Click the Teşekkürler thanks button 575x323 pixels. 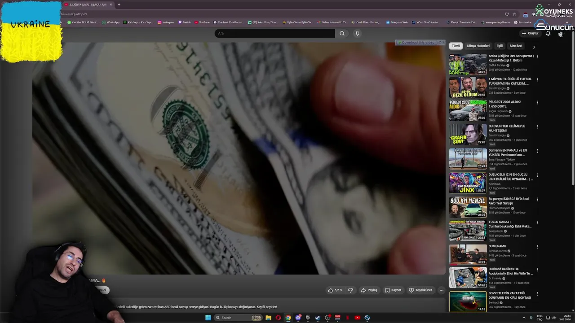(420, 290)
